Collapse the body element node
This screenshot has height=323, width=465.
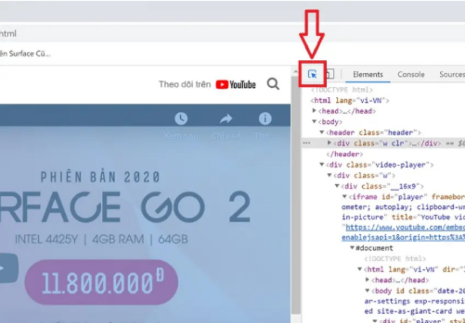(314, 122)
